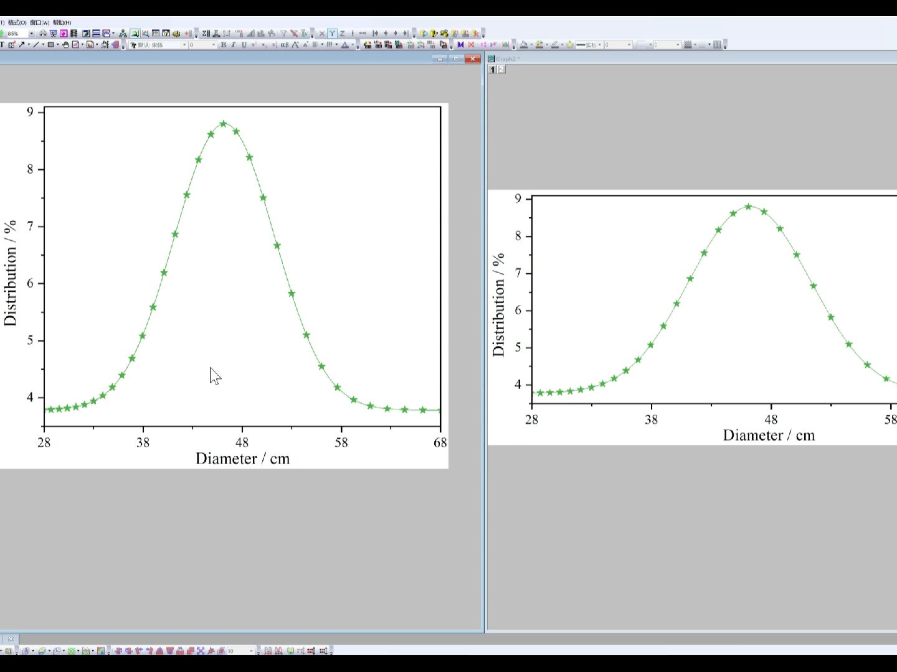Screen dimensions: 897x672
Task: Click the move to last arrow icon
Action: (x=406, y=33)
